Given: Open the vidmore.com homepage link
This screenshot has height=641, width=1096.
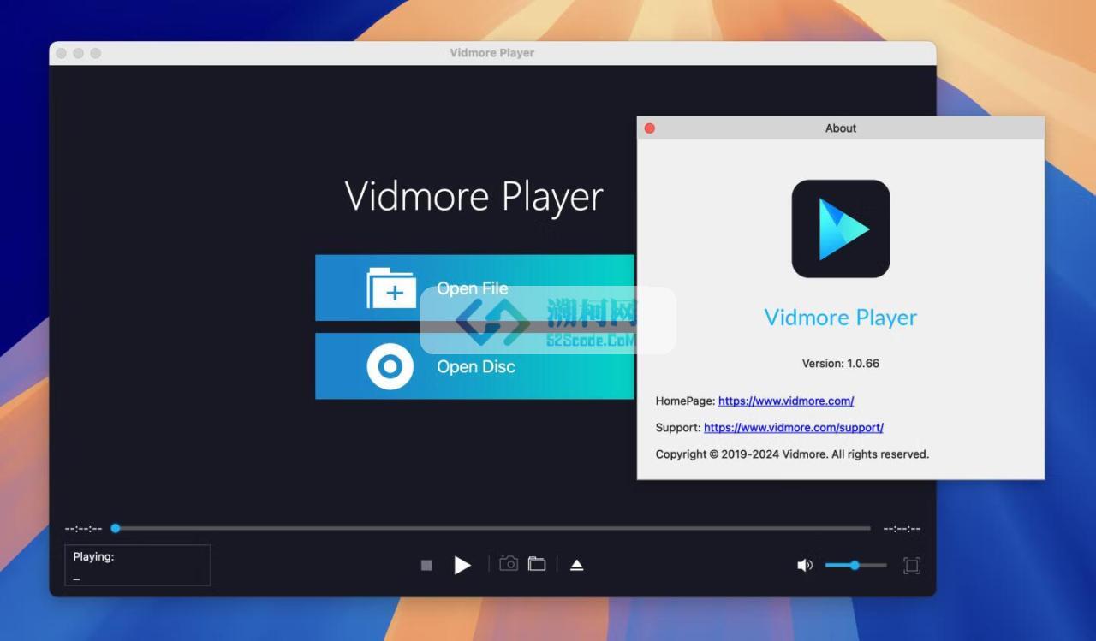Looking at the screenshot, I should click(786, 401).
